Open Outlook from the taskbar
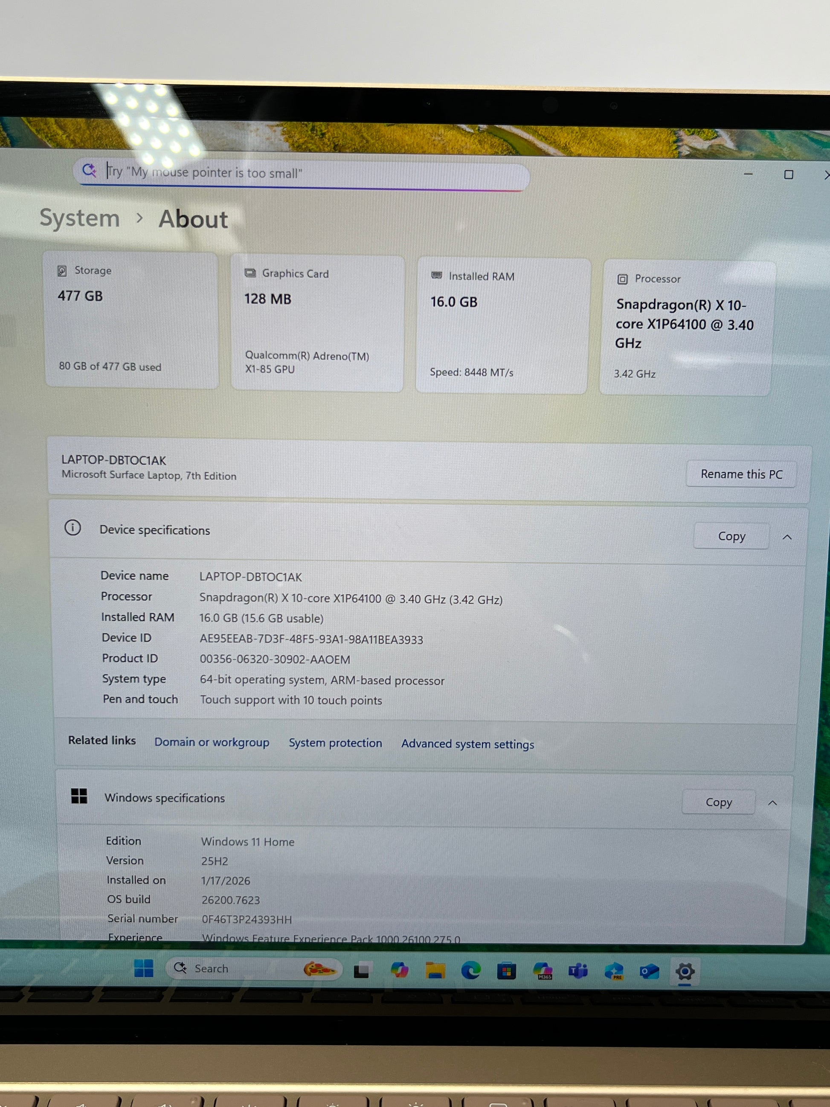Screen dimensions: 830x1107 (649, 972)
